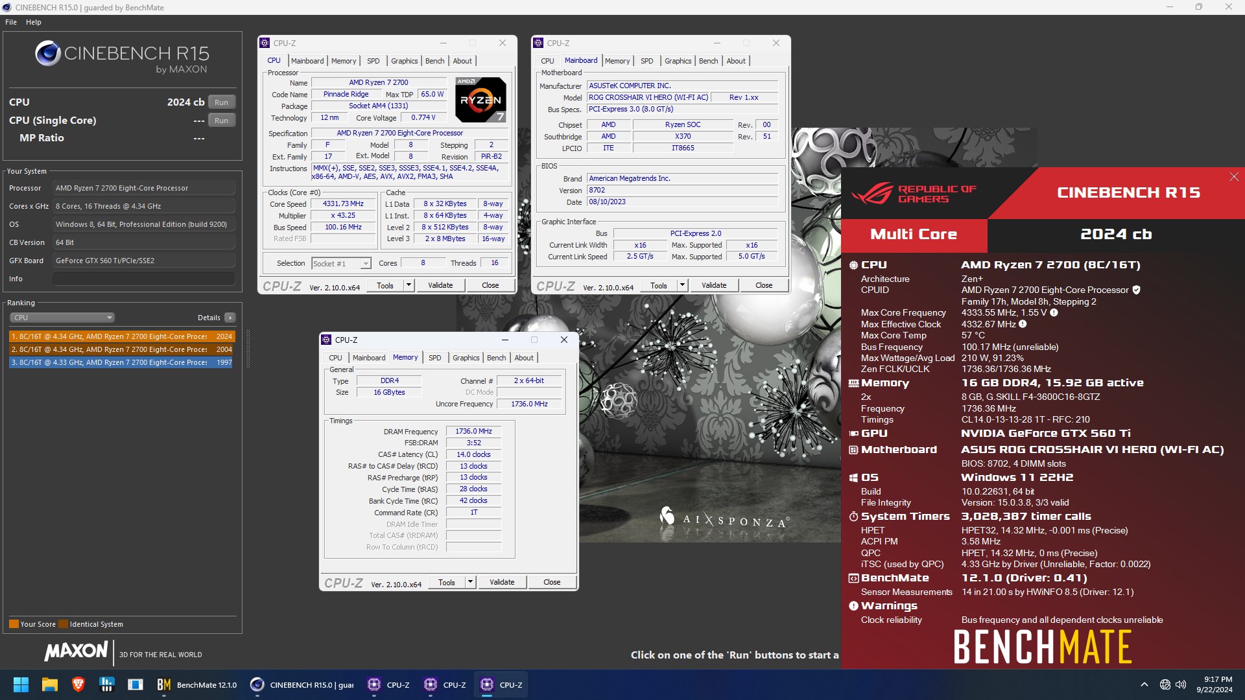
Task: Open the Socket #1 selection dropdown
Action: [x=341, y=263]
